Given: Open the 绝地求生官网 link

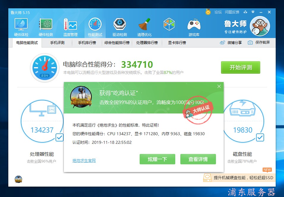Looking at the screenshot, I should click(x=84, y=161).
